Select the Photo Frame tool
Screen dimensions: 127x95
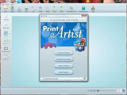pyautogui.click(x=6, y=50)
